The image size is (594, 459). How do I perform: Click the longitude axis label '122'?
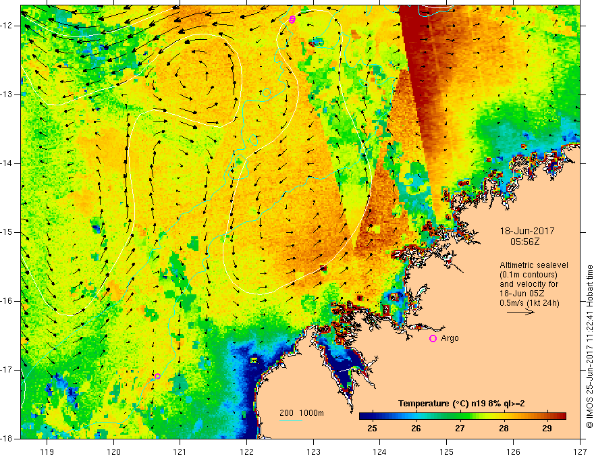click(x=246, y=452)
